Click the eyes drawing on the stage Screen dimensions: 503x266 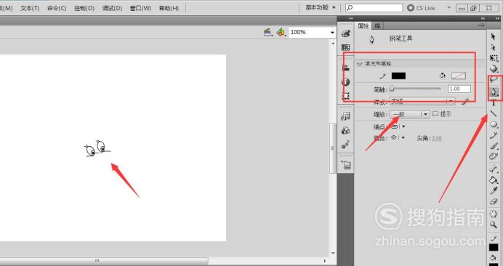97,148
